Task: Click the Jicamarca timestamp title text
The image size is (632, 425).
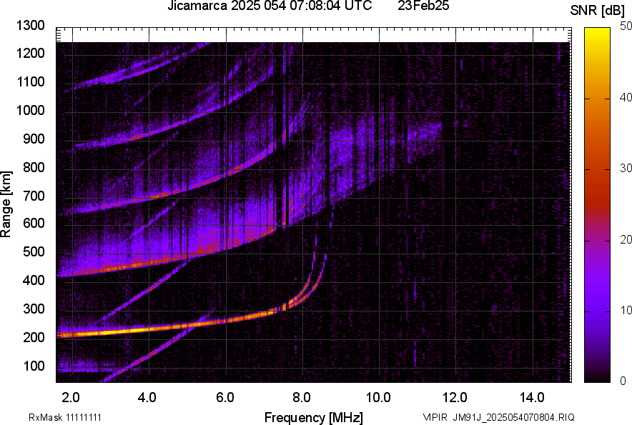Action: pos(270,6)
